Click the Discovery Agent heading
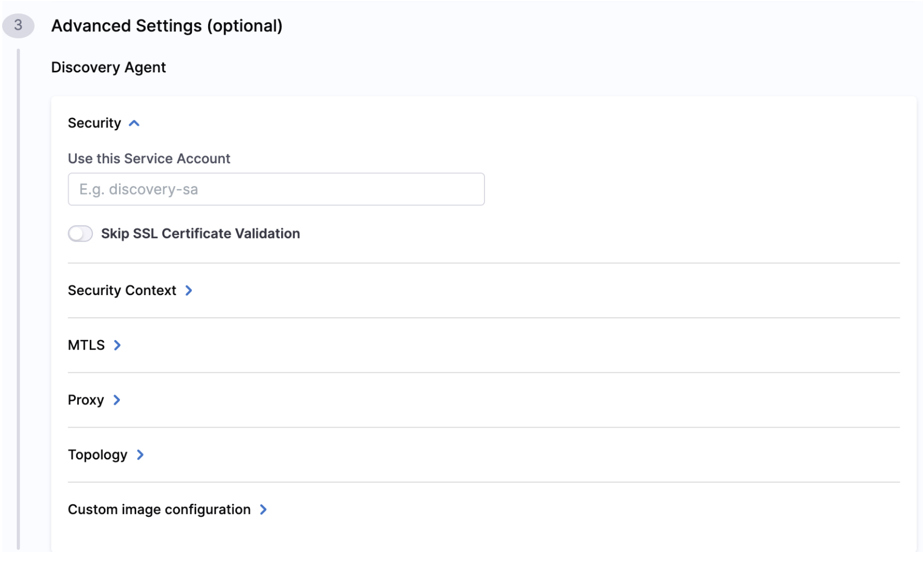This screenshot has height=567, width=923. coord(108,68)
